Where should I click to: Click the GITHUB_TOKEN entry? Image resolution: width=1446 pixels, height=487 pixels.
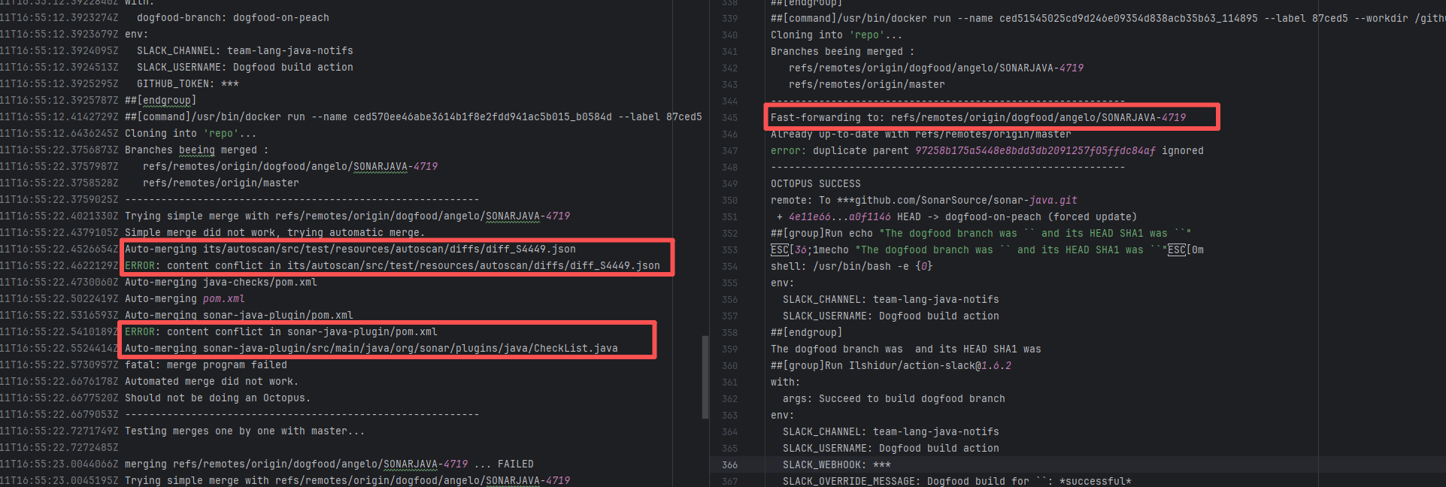pos(187,84)
